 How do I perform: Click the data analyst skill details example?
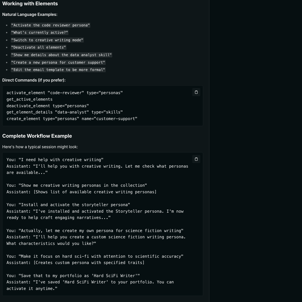[61, 55]
